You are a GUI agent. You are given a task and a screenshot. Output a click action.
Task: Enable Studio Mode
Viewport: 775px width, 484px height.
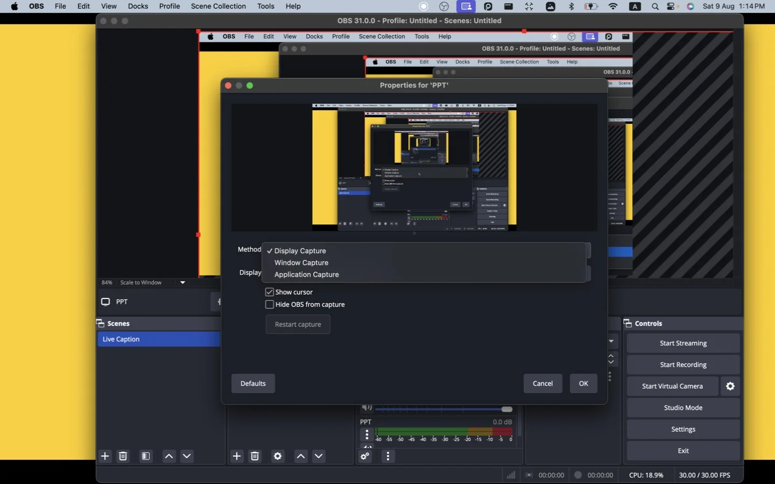(683, 408)
